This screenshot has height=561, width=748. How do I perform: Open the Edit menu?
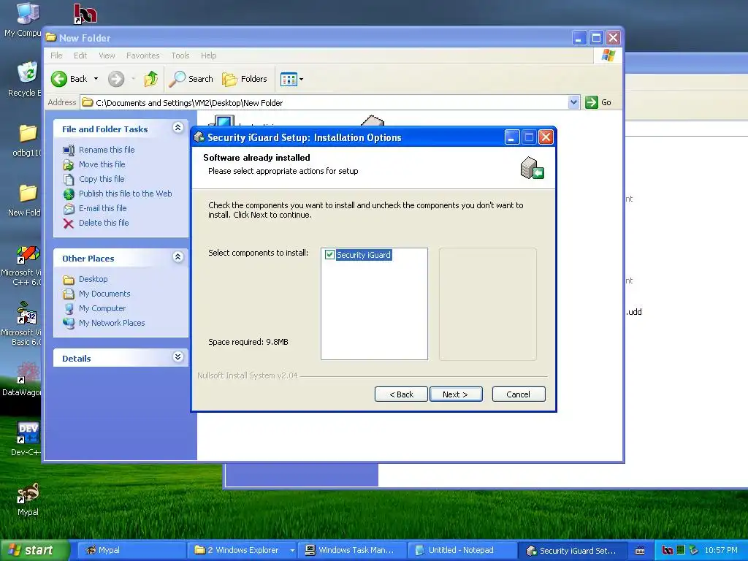pos(80,56)
